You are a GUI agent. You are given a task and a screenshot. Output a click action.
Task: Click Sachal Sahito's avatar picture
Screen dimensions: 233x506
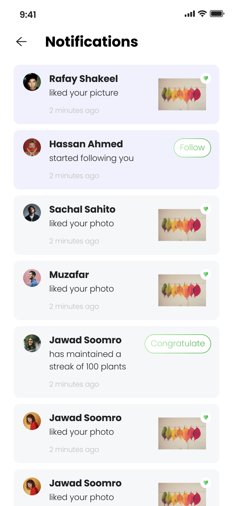click(x=32, y=213)
